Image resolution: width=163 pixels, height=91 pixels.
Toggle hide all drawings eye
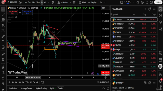[x=3, y=83]
